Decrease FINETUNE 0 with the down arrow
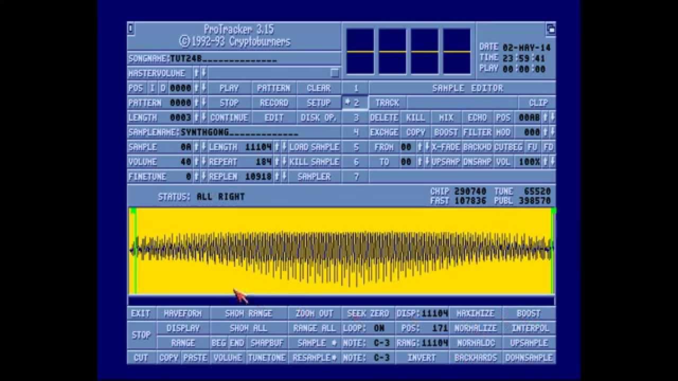The width and height of the screenshot is (678, 381). (204, 177)
